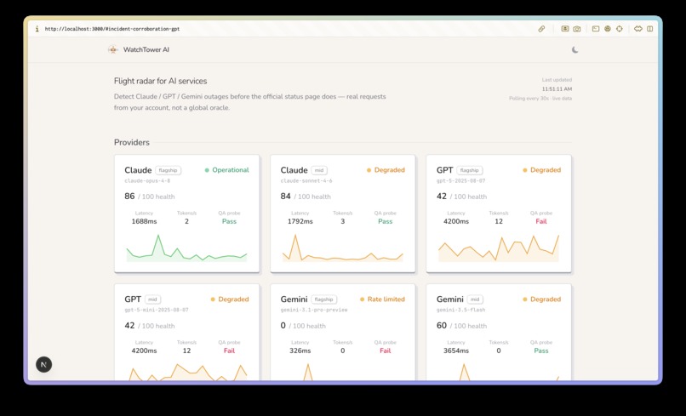The image size is (686, 416).
Task: Click the green sparkline on Claude flagship card
Action: point(186,248)
